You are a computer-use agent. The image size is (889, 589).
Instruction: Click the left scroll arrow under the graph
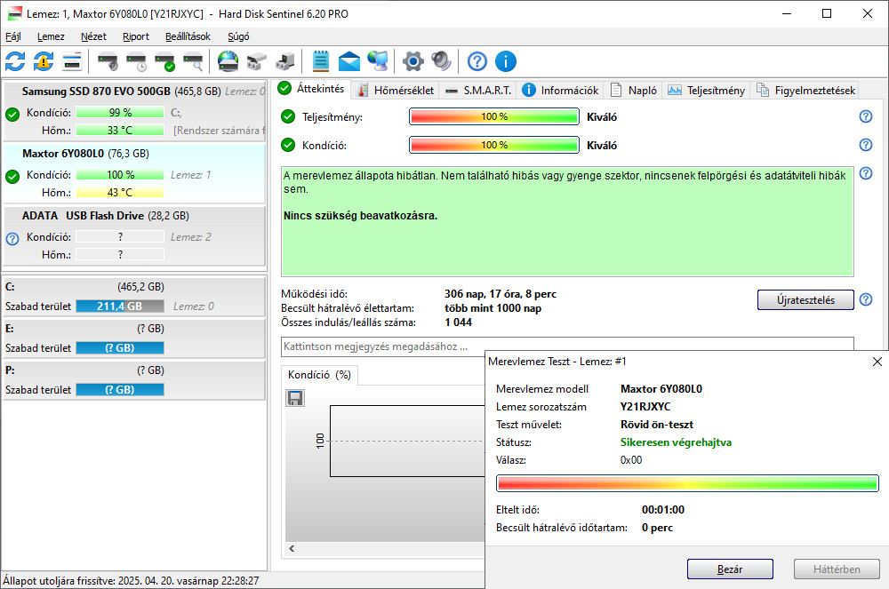pos(292,548)
